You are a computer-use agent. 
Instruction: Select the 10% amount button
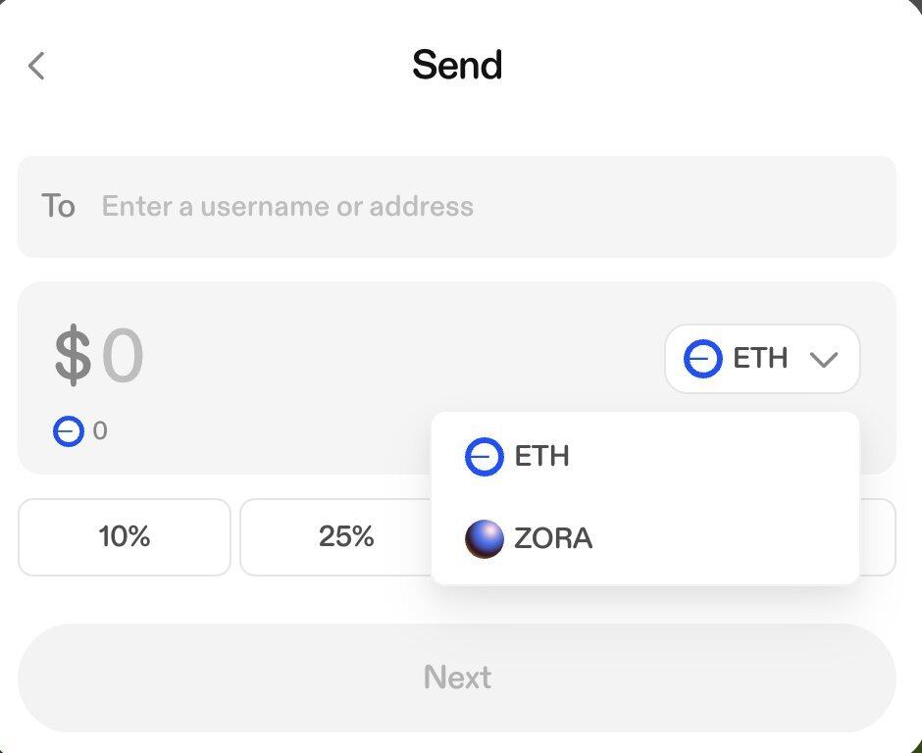point(125,536)
